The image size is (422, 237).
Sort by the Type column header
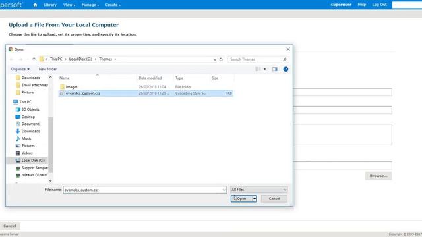(x=179, y=78)
